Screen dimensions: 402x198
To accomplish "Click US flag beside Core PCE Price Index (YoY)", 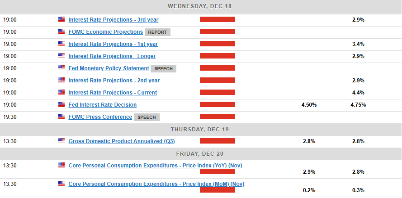I will pyautogui.click(x=61, y=165).
